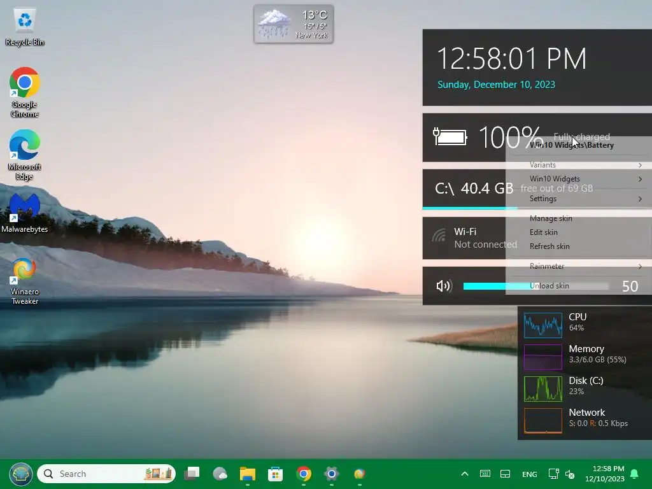652x489 pixels.
Task: Click the New York weather widget
Action: [x=294, y=24]
